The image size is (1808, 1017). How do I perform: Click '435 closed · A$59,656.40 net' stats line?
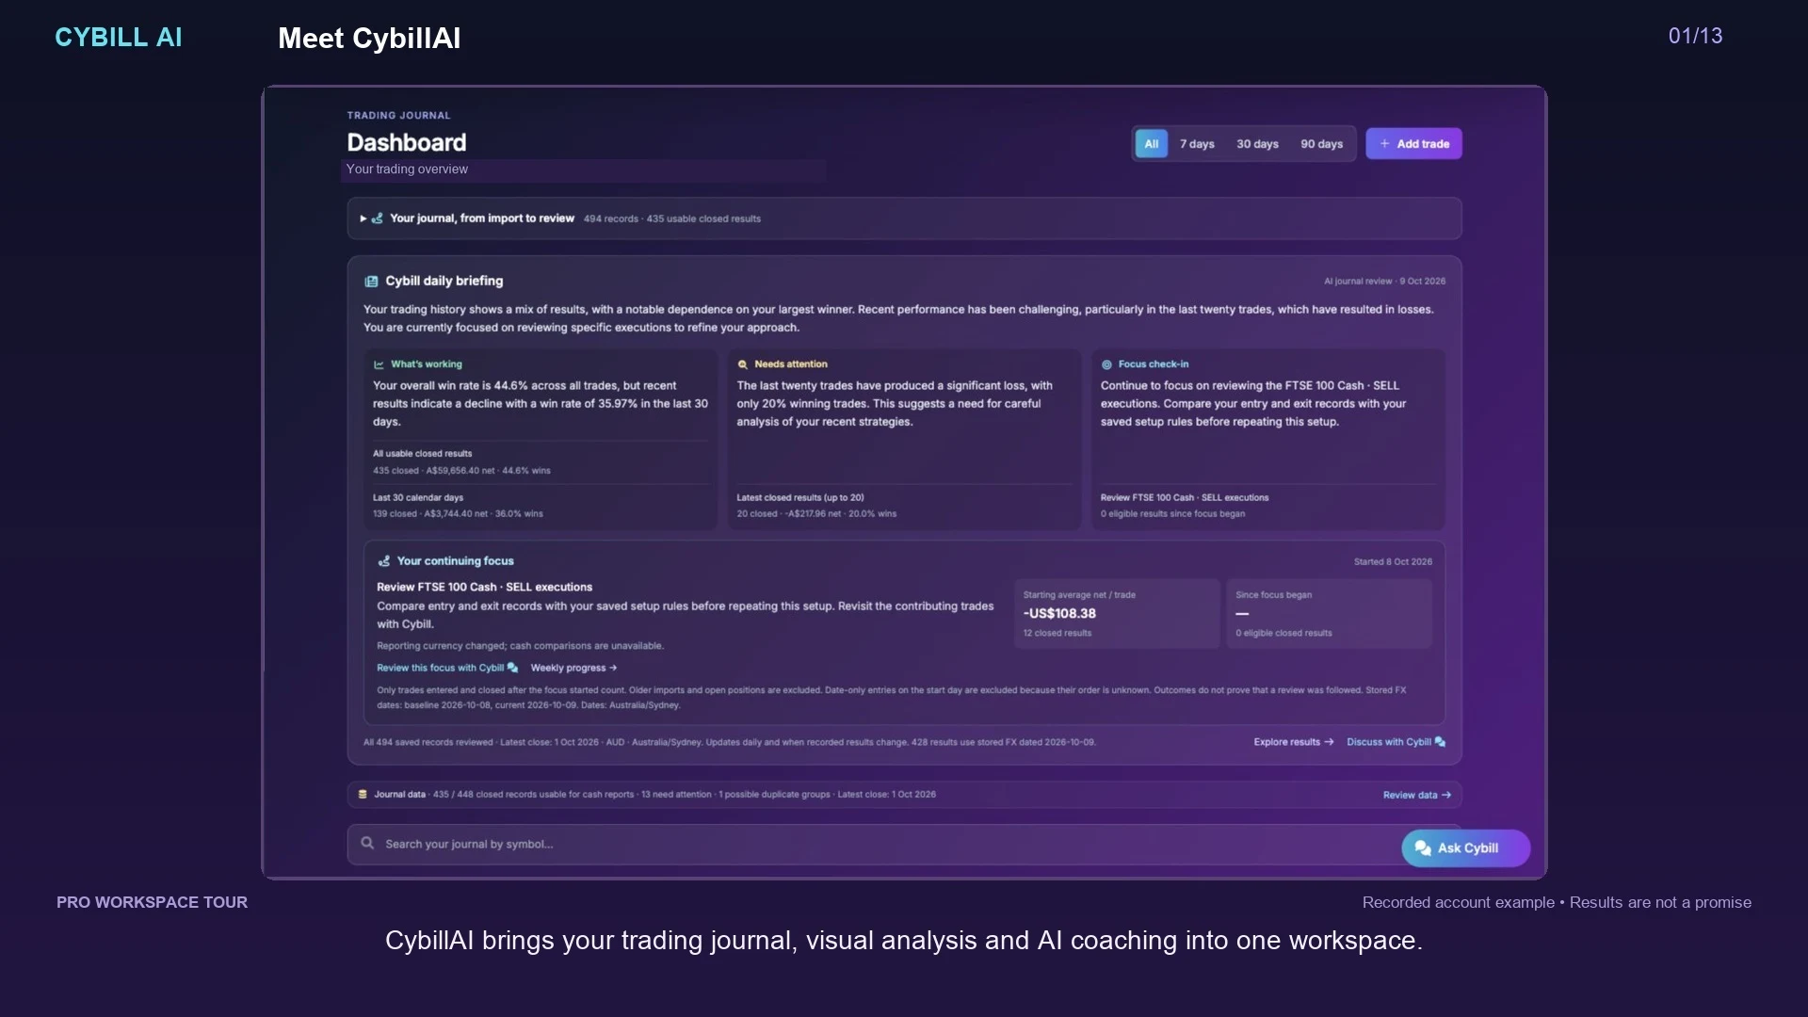(x=461, y=471)
